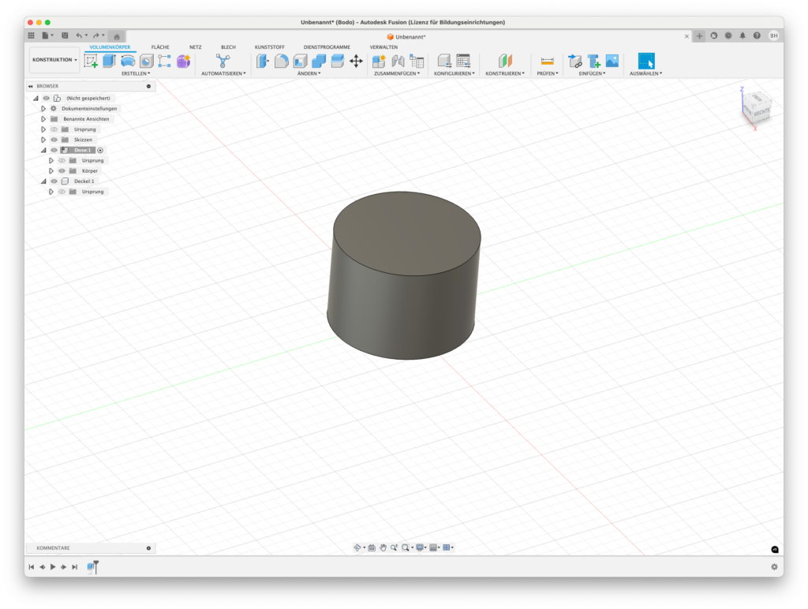Select the Shell tool in Ändern
Image resolution: width=808 pixels, height=609 pixels.
click(x=300, y=61)
